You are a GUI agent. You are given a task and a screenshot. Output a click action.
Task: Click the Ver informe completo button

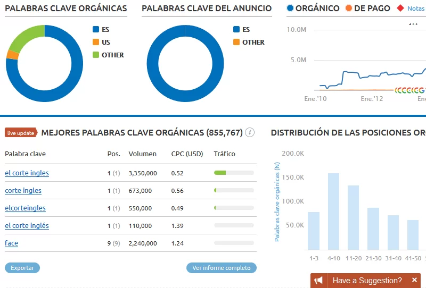tap(222, 268)
